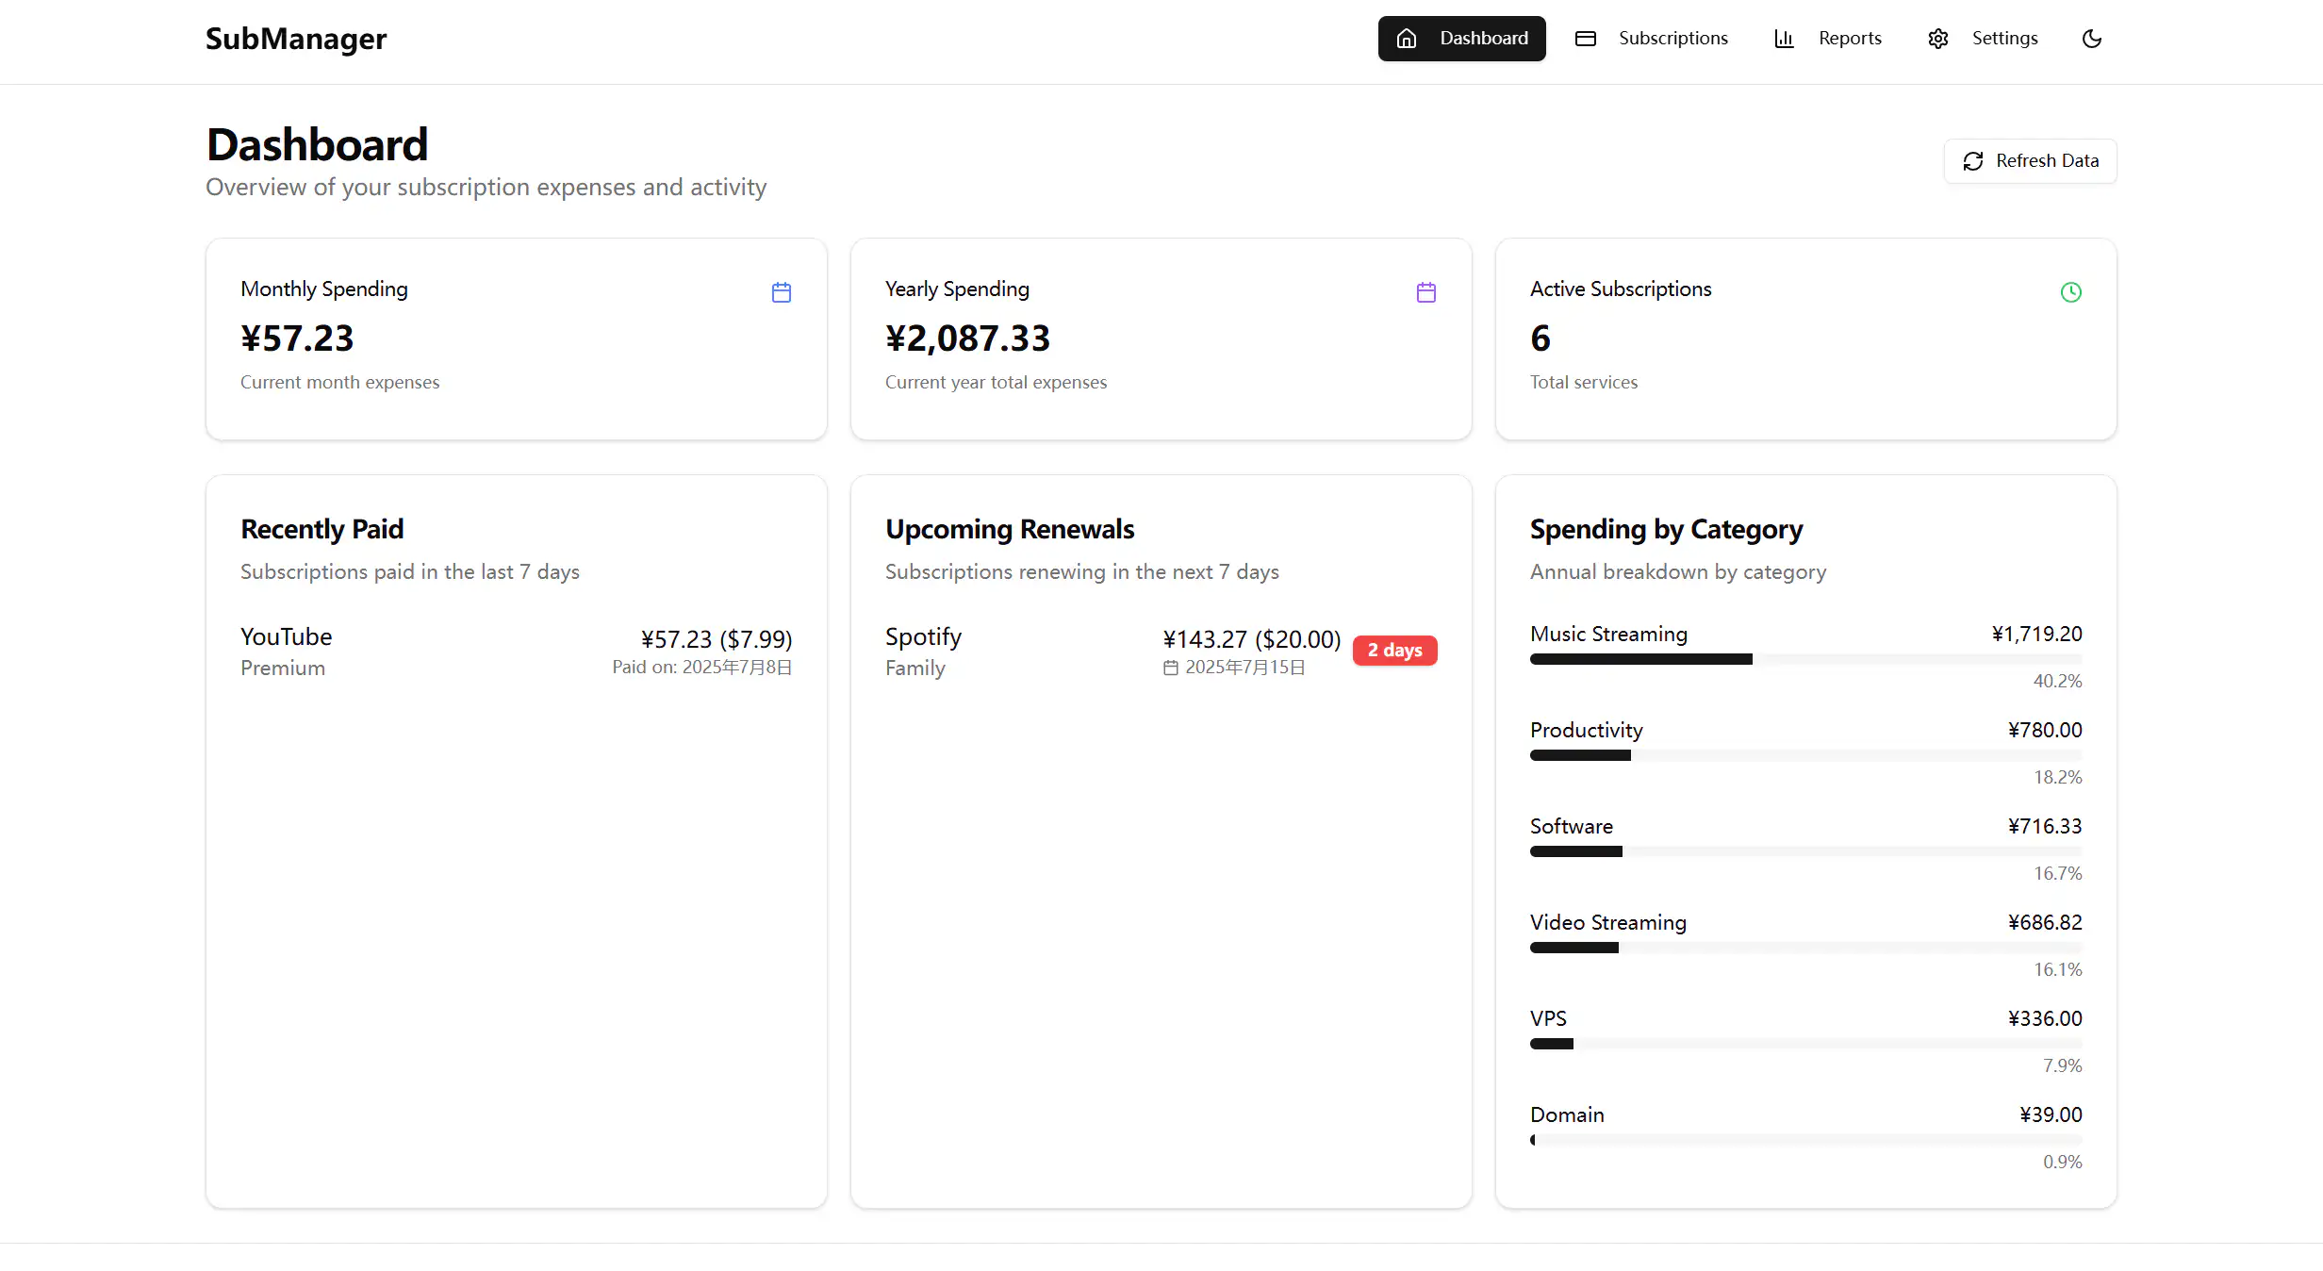The width and height of the screenshot is (2323, 1271).
Task: Go to the Reports tab
Action: click(1849, 39)
